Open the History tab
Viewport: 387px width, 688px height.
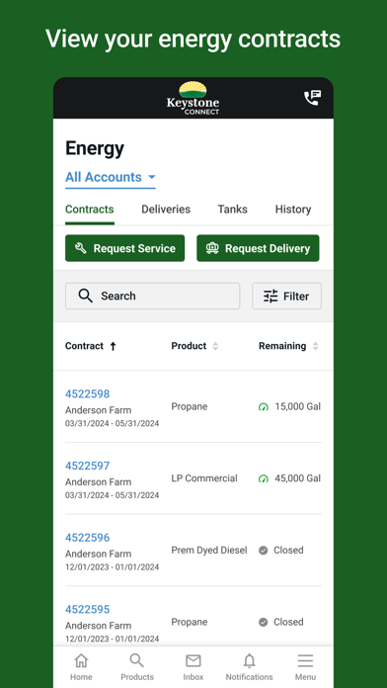(293, 210)
